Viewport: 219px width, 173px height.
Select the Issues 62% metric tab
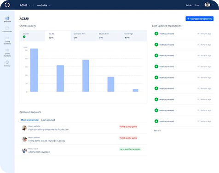(58, 36)
